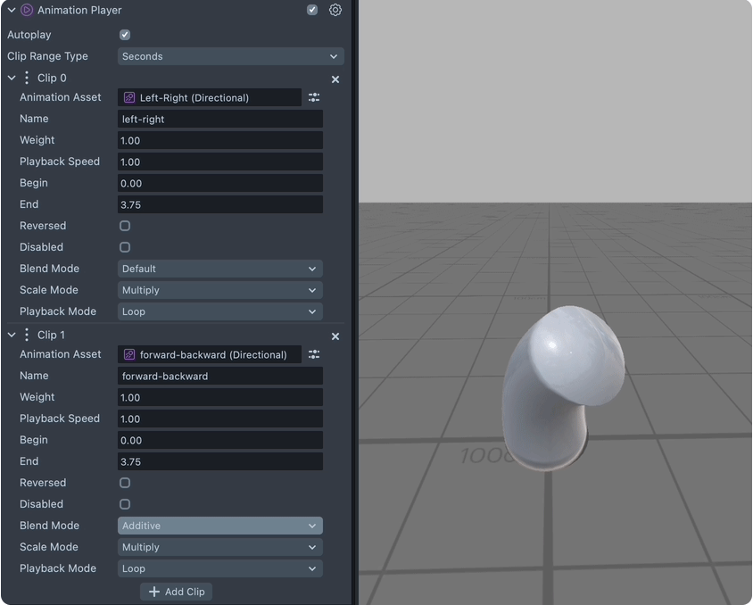Open Clip 0 Playback Mode dropdown
The width and height of the screenshot is (753, 605).
point(219,311)
